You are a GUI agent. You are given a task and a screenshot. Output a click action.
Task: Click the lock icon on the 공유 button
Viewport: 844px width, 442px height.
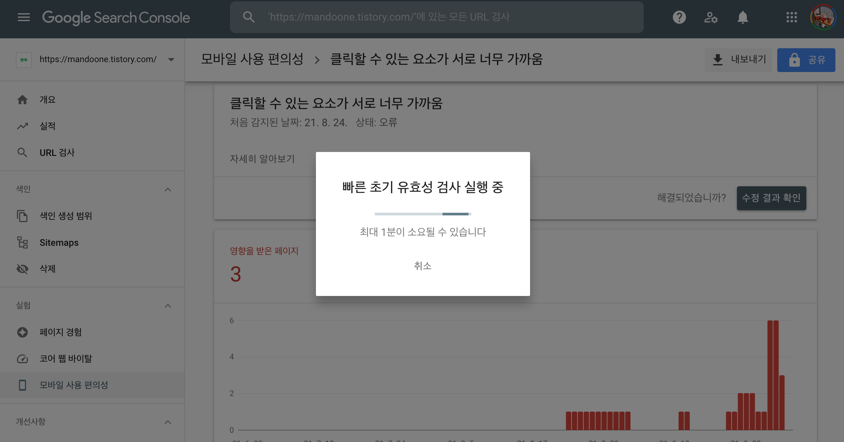point(794,60)
